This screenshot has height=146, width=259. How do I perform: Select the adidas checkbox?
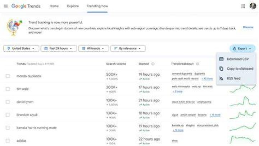tap(8, 141)
